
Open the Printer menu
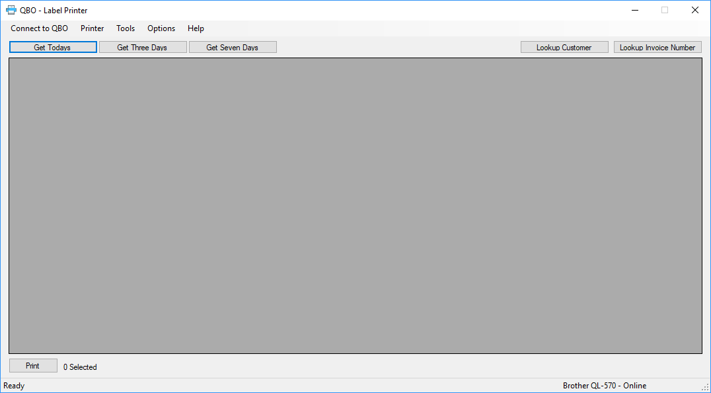click(x=92, y=28)
